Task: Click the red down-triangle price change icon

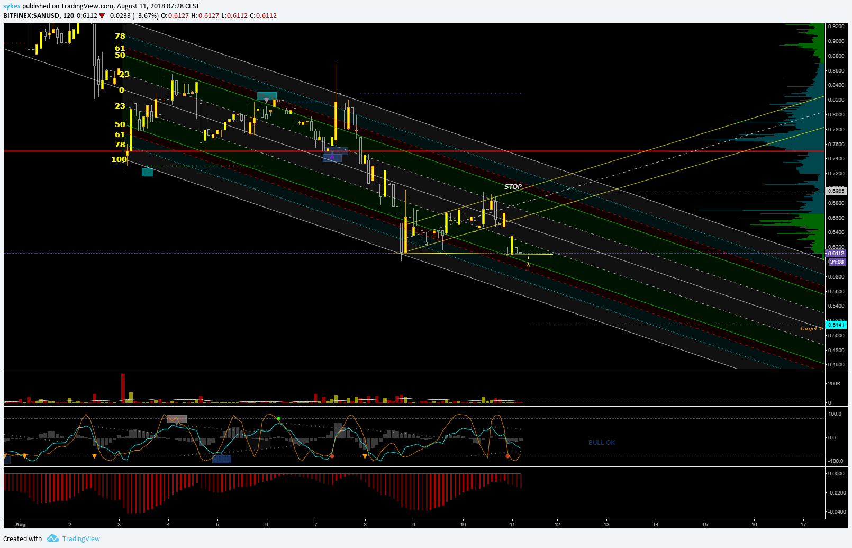Action: coord(102,16)
